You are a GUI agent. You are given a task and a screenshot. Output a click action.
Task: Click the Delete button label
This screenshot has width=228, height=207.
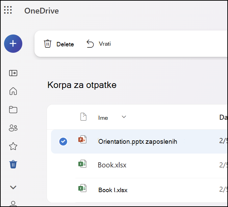tap(65, 44)
